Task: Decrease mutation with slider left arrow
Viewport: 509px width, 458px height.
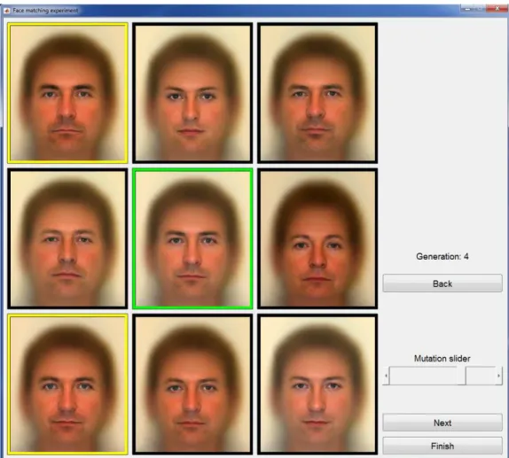Action: pos(386,376)
